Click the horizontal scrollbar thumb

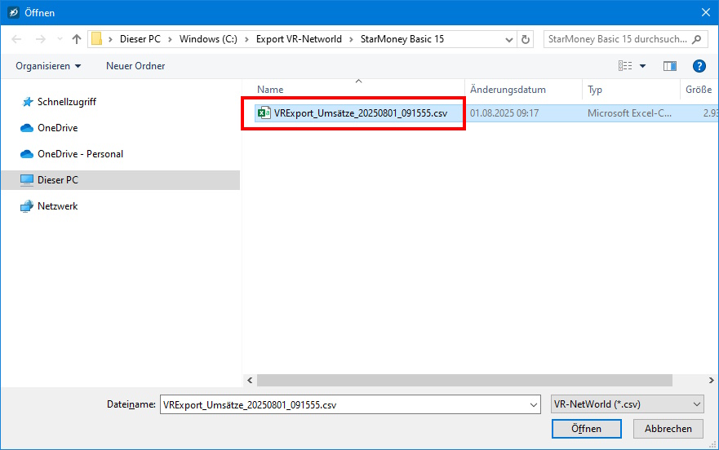coord(464,380)
